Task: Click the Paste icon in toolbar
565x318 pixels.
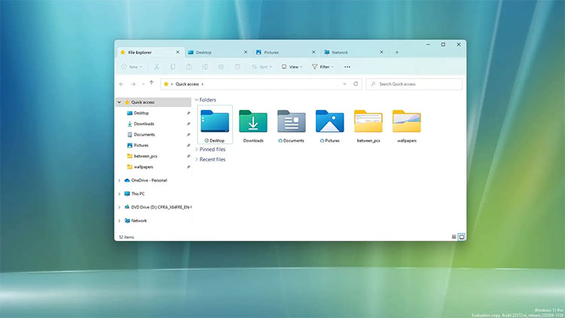Action: coord(189,67)
